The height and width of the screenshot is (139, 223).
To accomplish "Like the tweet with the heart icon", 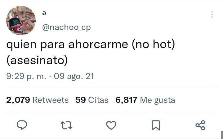I will [x=111, y=125].
